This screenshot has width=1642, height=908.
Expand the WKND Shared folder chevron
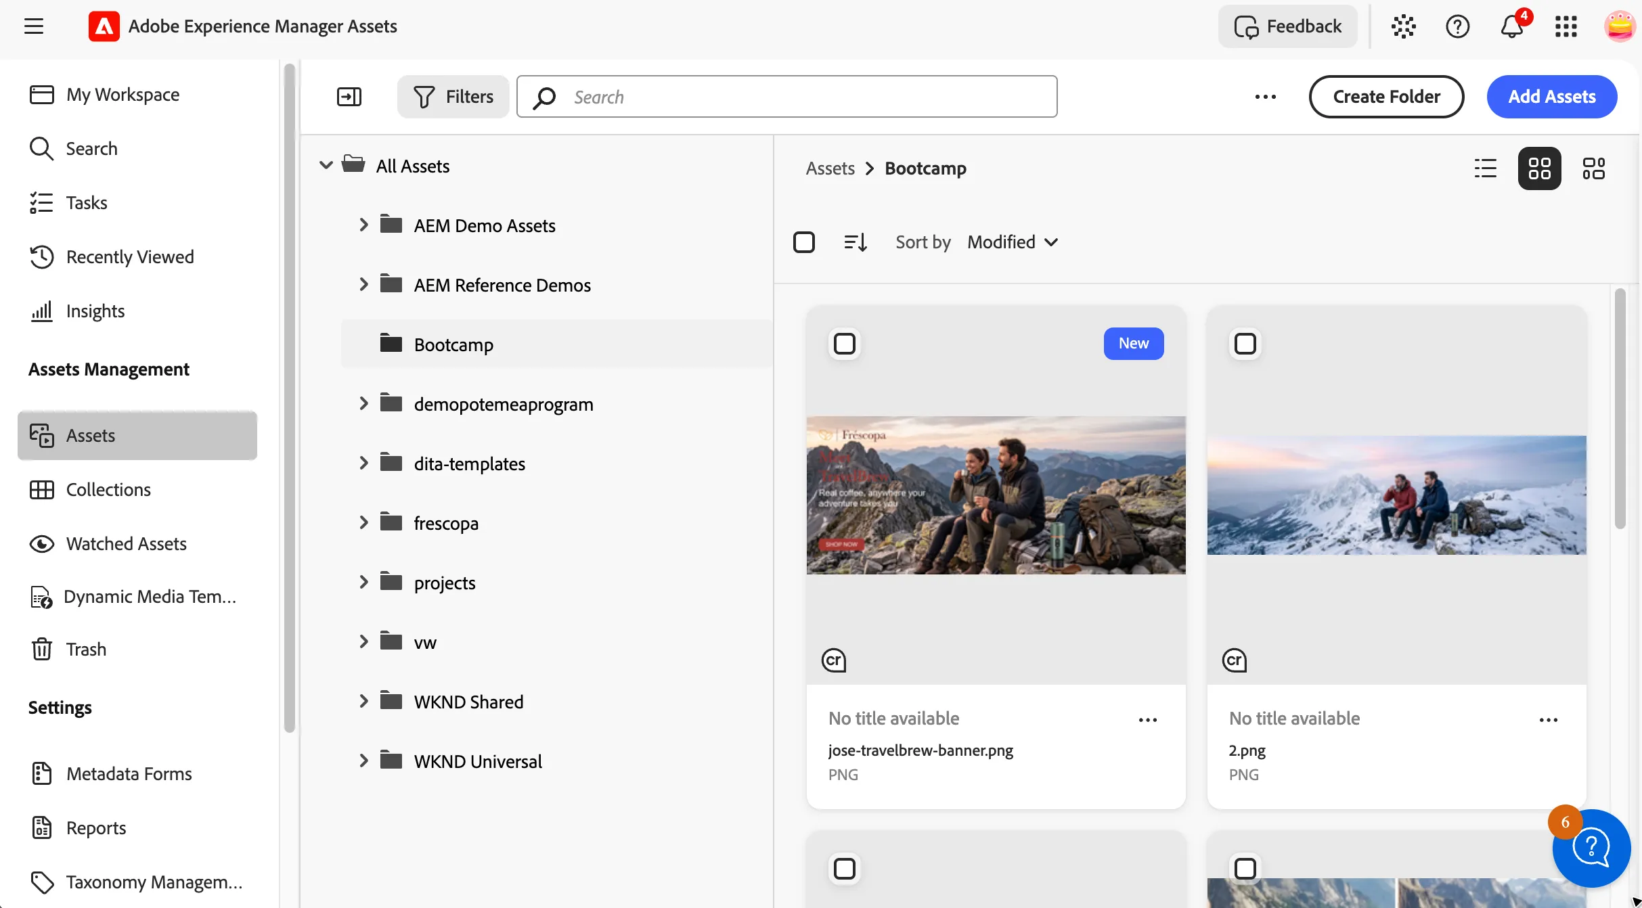click(363, 701)
